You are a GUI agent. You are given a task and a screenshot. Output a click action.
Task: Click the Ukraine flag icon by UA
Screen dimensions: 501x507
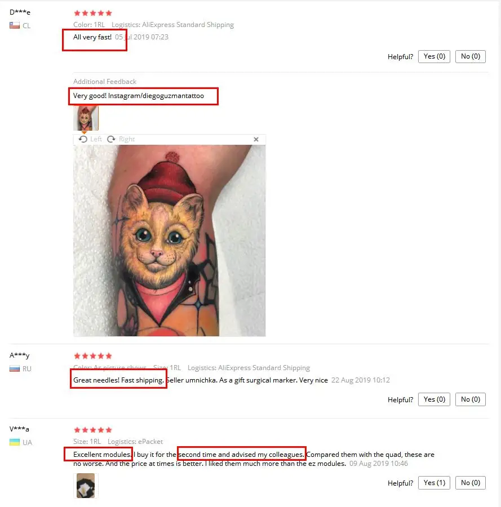(x=15, y=442)
